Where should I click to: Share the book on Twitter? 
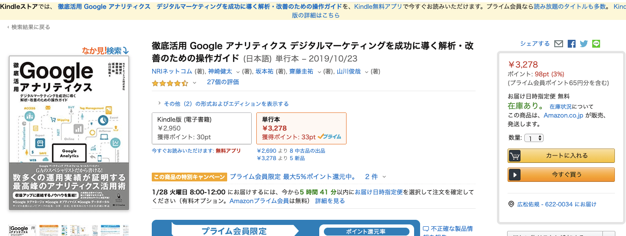[x=584, y=44]
